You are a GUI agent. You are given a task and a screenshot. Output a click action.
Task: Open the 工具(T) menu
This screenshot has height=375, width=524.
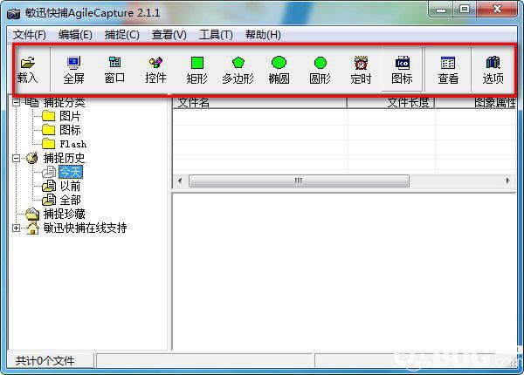(x=216, y=35)
